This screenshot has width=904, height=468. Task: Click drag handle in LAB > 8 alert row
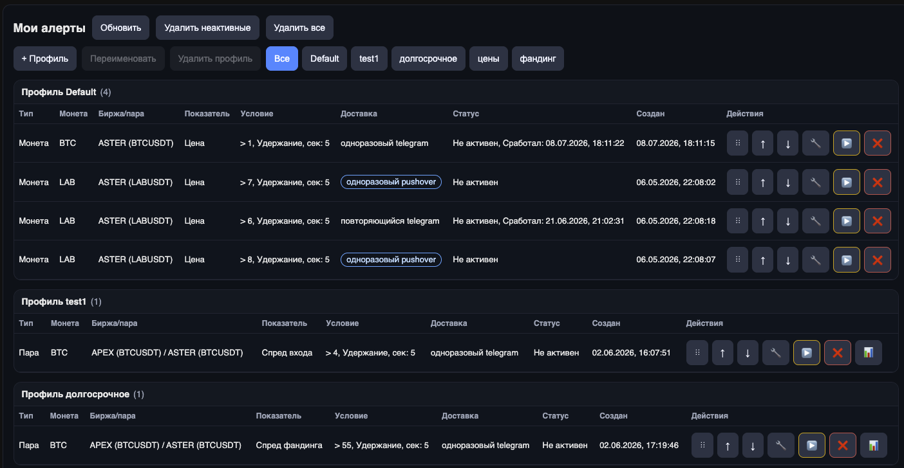(x=737, y=260)
